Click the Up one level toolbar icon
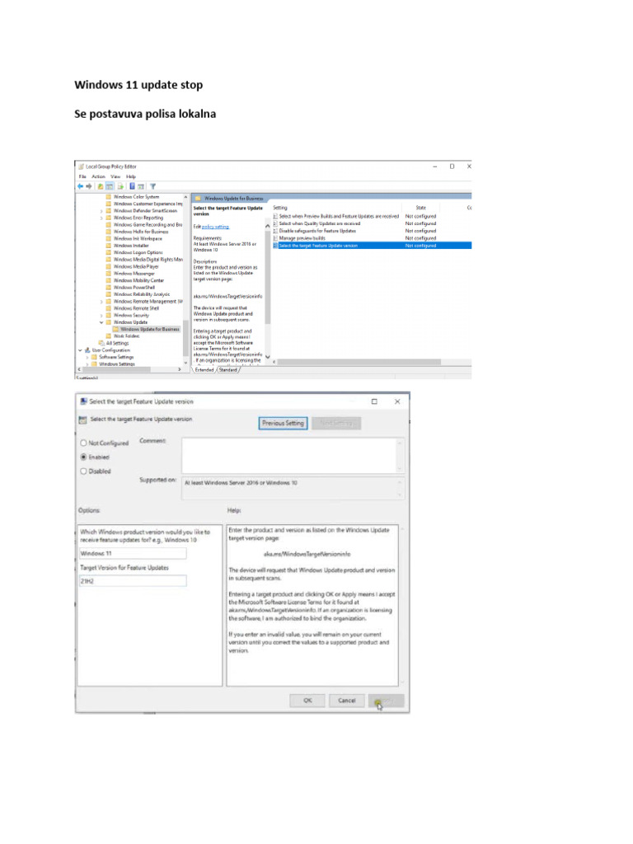 point(100,186)
